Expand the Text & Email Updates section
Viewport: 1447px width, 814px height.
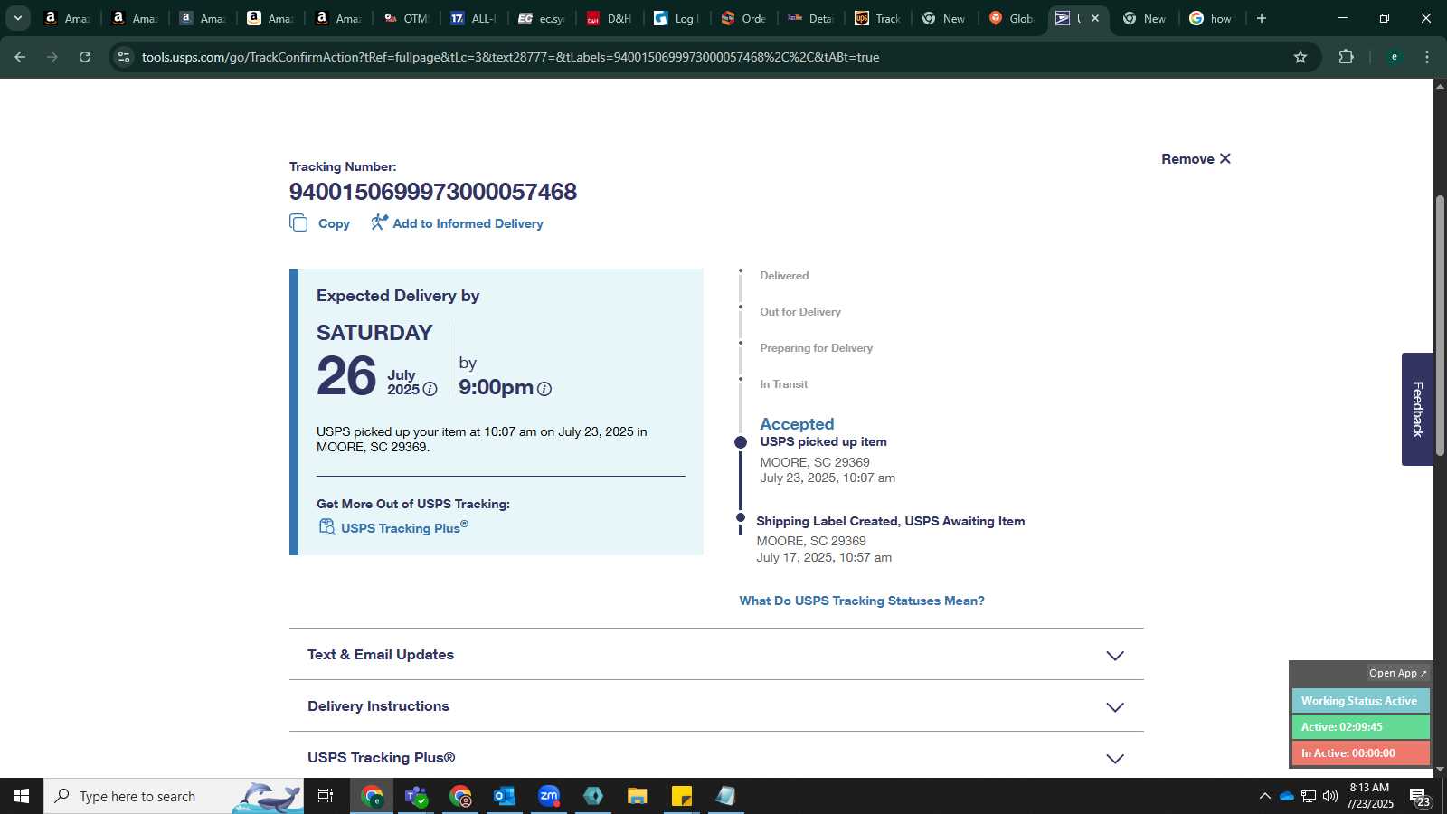716,655
